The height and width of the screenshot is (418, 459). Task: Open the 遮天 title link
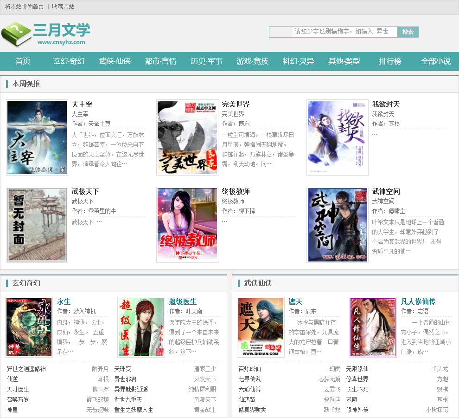pos(295,301)
